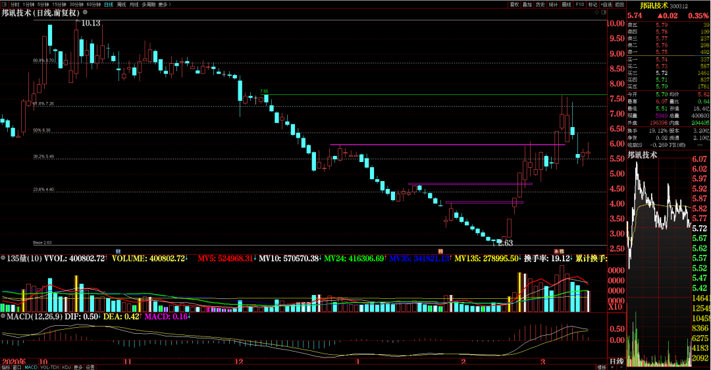711x370 pixels.
Task: Select the 15分钟 period
Action: 59,4
